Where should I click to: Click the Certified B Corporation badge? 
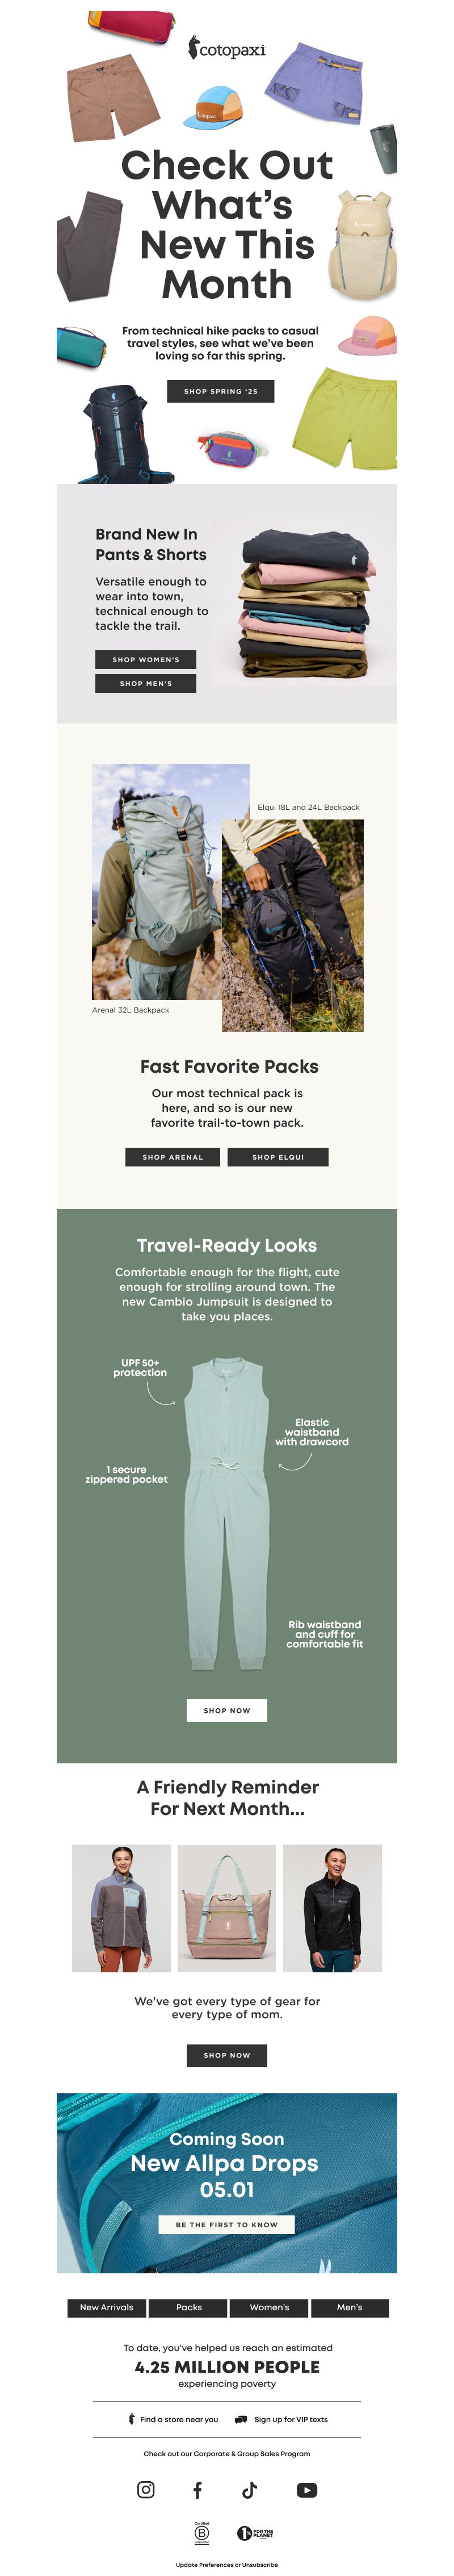tap(202, 2532)
